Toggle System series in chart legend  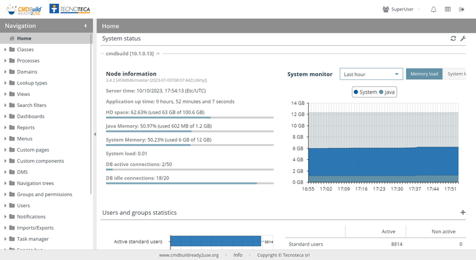point(365,92)
